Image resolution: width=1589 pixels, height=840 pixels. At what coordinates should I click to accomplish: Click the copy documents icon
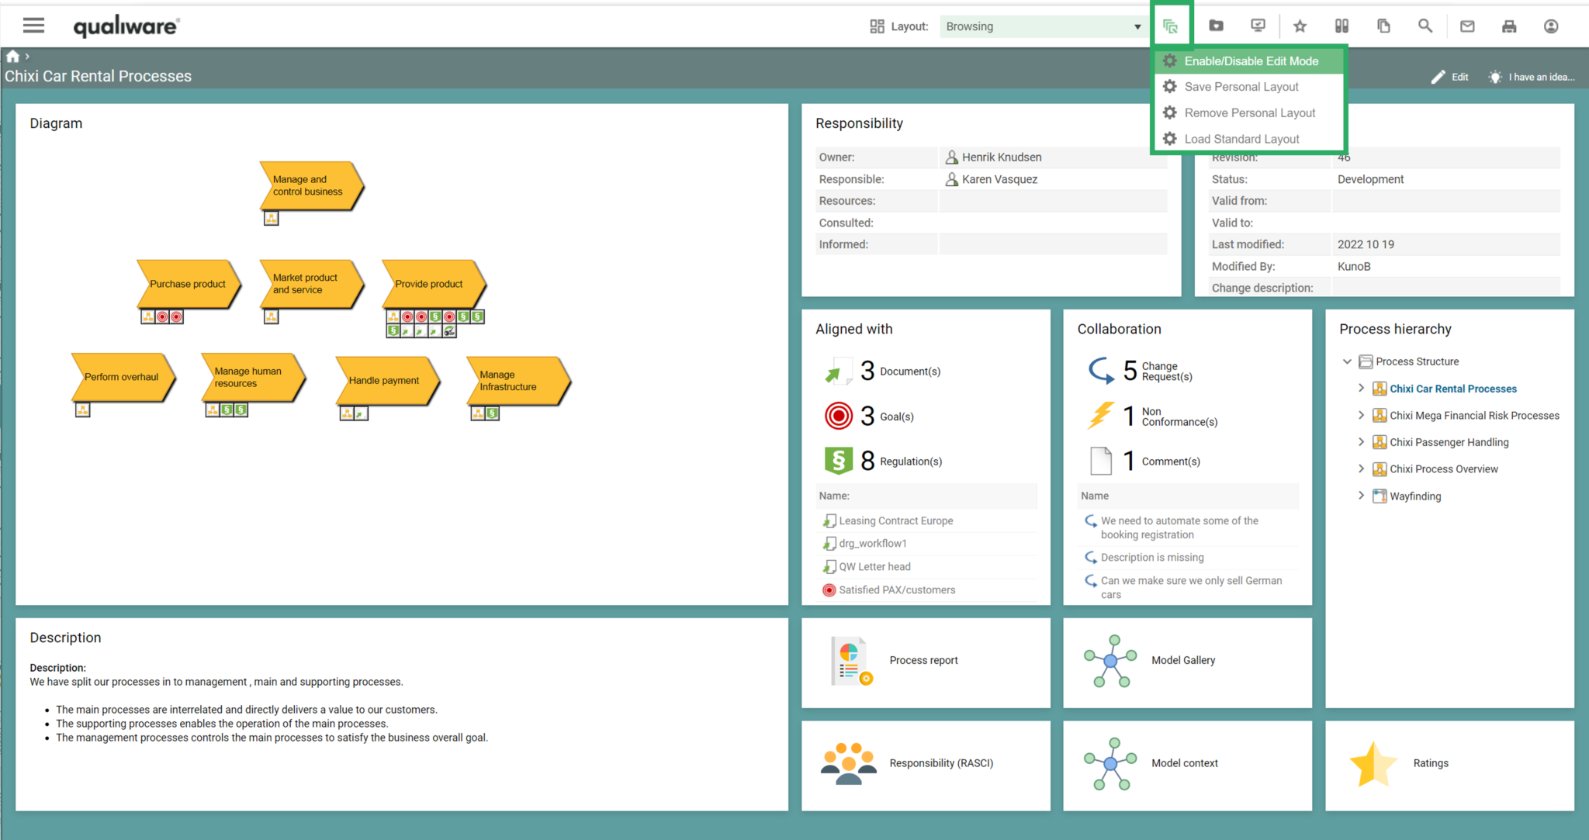[1383, 26]
